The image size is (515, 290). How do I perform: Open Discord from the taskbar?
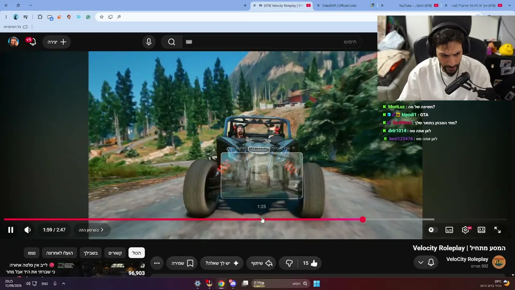pyautogui.click(x=233, y=284)
